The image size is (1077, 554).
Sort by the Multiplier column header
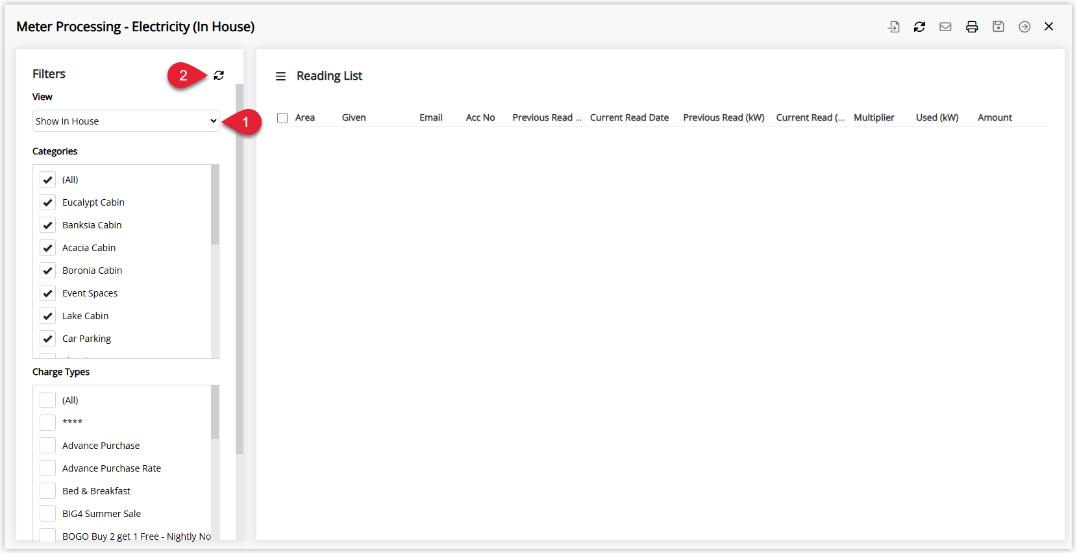click(x=874, y=117)
